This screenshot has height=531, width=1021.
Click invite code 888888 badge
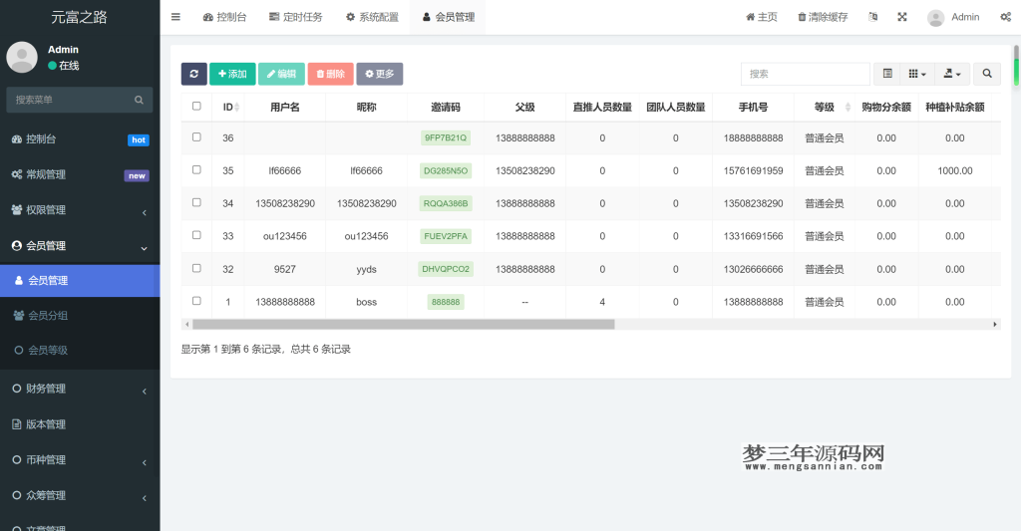click(446, 302)
